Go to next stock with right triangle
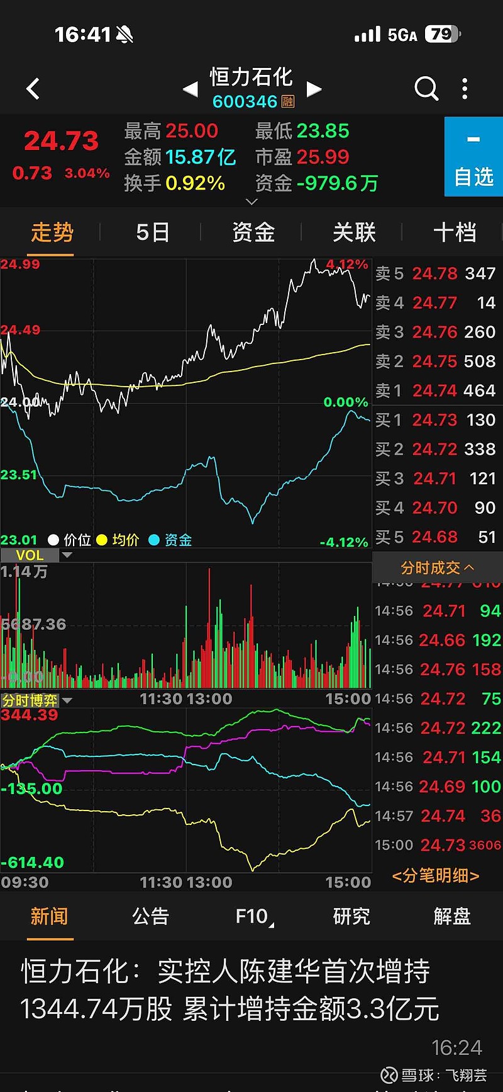 point(314,89)
